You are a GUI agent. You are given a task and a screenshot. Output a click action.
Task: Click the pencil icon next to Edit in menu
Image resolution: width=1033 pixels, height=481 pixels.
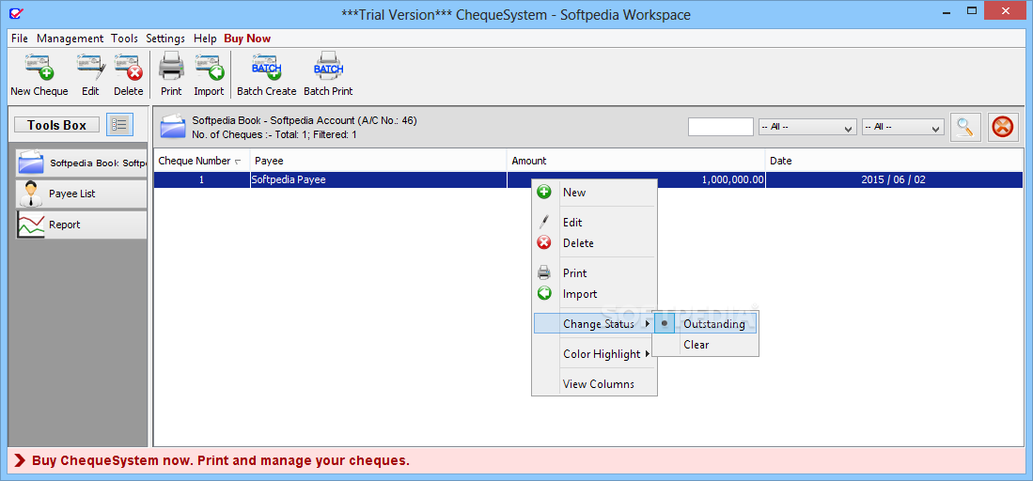pos(544,223)
